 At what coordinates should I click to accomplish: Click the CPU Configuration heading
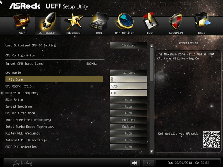(20, 55)
